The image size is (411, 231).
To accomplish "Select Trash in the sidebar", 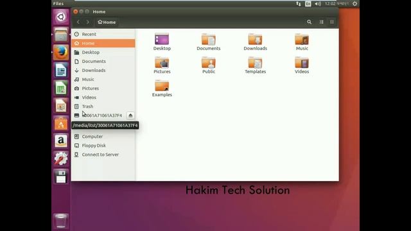I will [x=103, y=107].
